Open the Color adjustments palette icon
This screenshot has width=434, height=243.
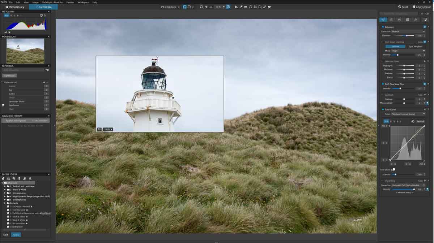(391, 19)
